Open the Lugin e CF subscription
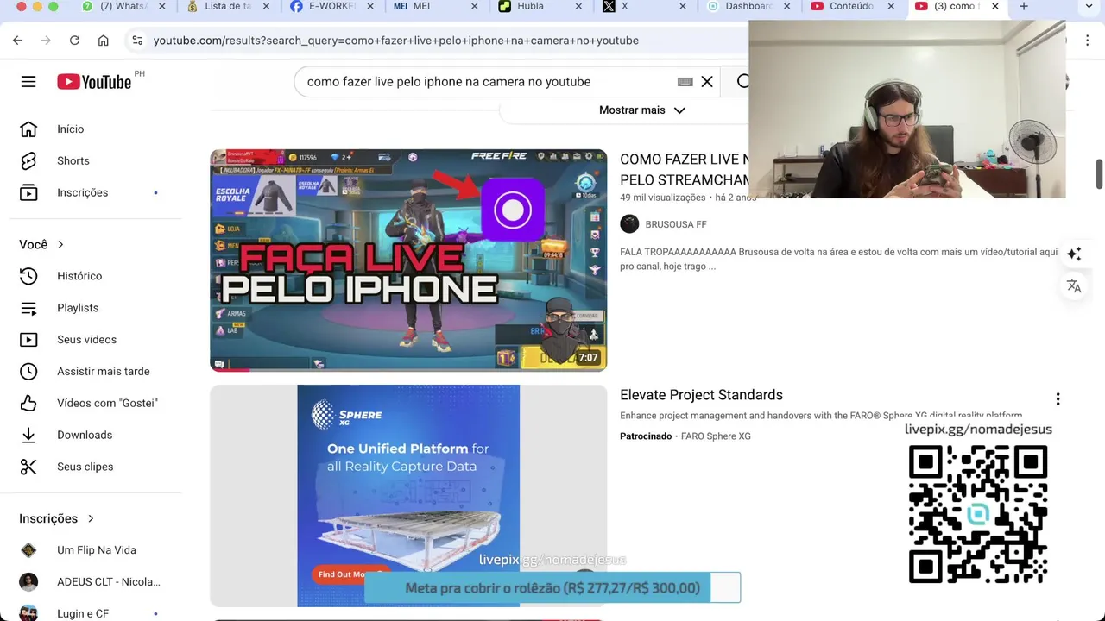1105x621 pixels. pos(83,614)
